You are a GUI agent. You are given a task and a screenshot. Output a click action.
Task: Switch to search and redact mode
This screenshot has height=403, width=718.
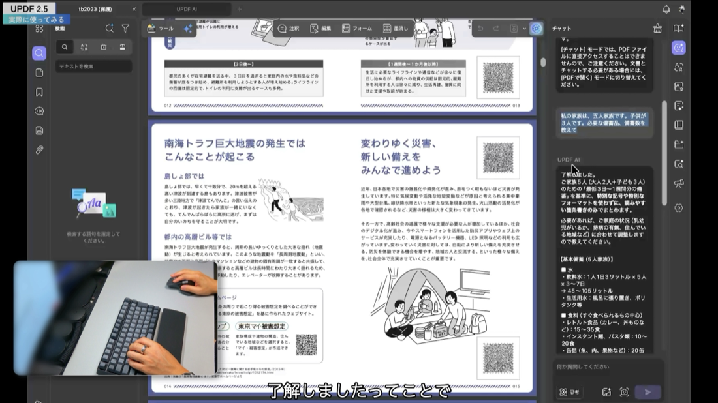tap(122, 47)
